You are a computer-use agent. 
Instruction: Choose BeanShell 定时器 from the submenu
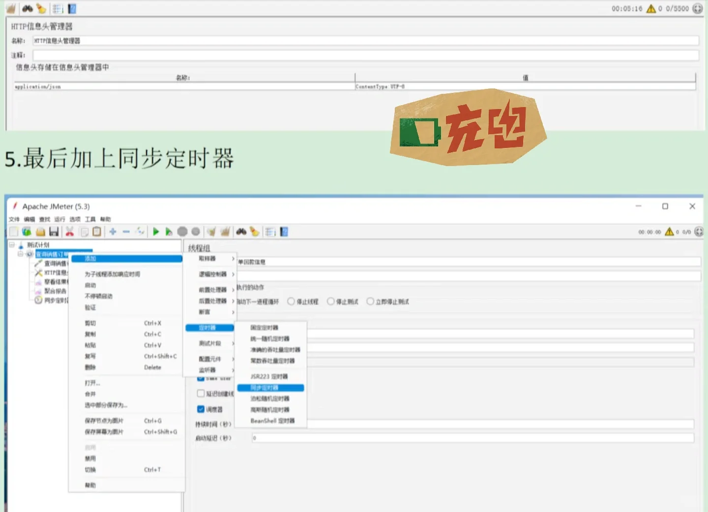(270, 421)
